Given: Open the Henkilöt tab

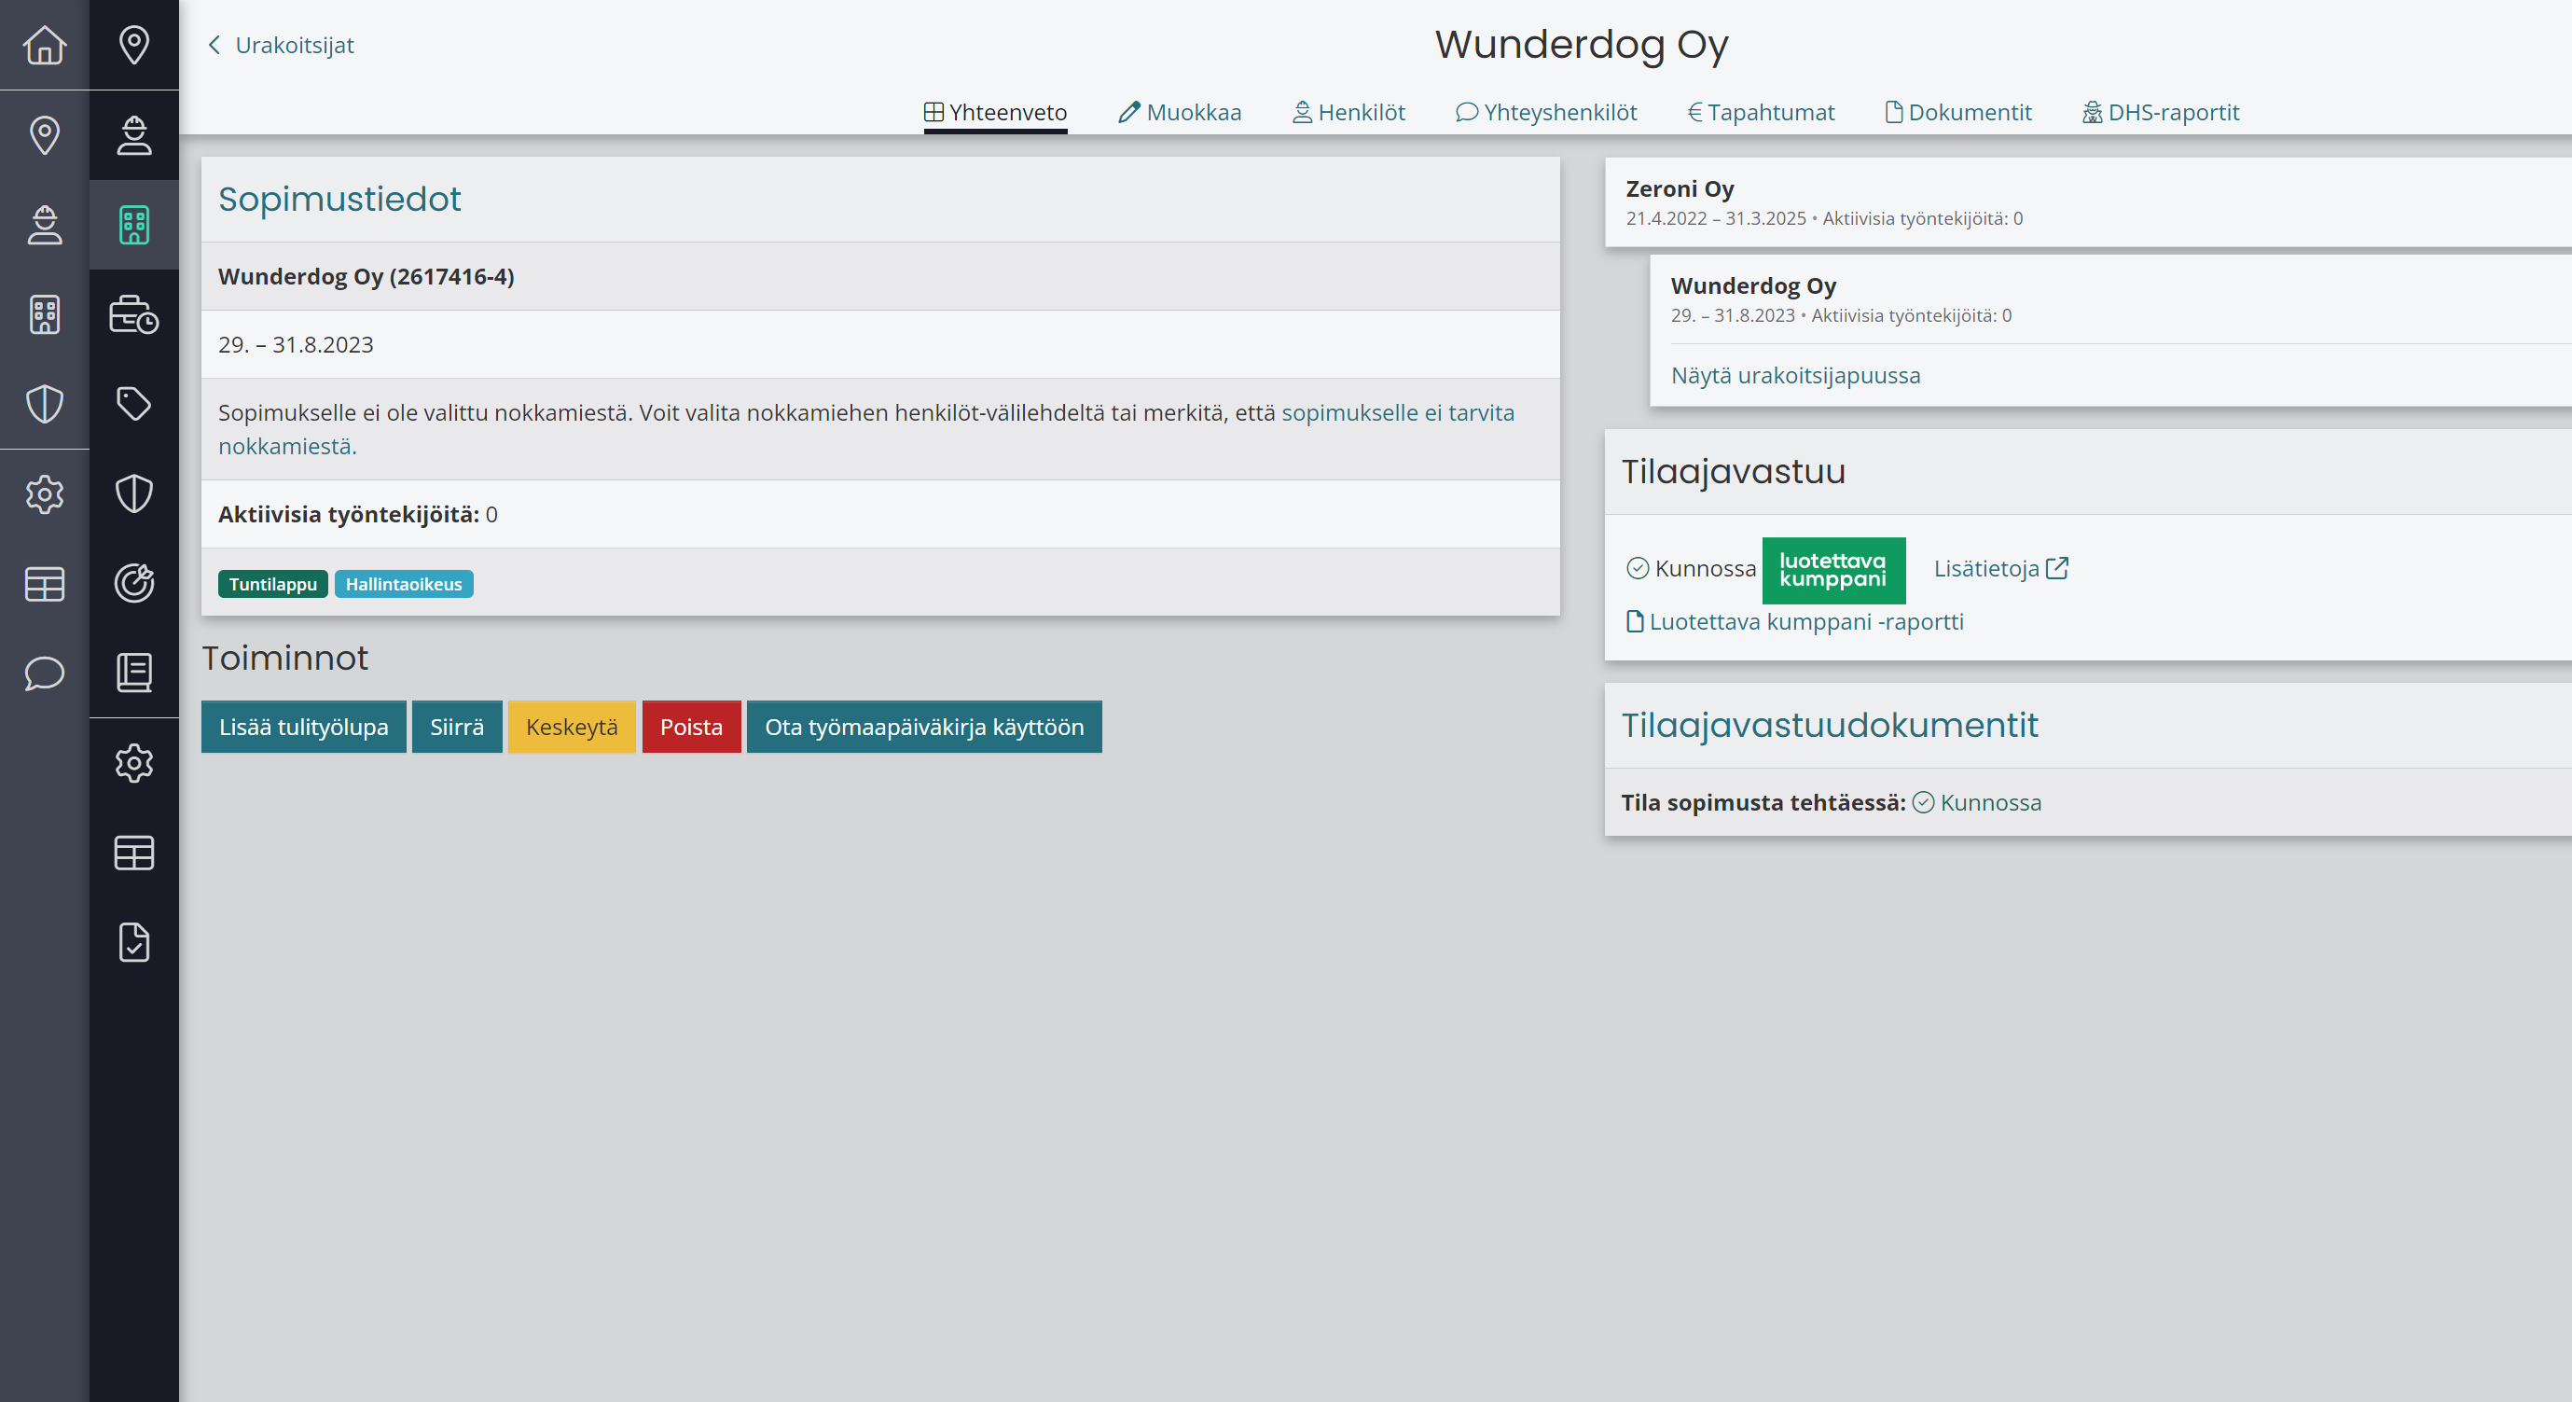Looking at the screenshot, I should click(1348, 112).
